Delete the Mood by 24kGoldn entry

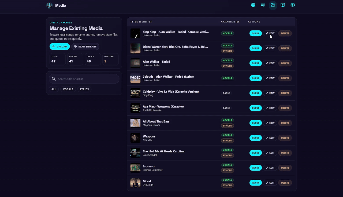[285, 183]
